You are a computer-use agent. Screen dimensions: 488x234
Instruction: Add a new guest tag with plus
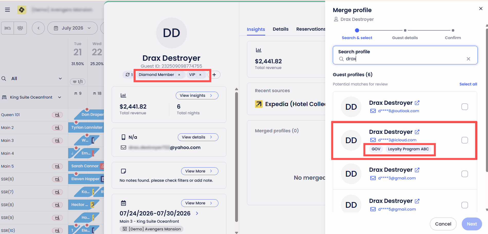(x=214, y=75)
